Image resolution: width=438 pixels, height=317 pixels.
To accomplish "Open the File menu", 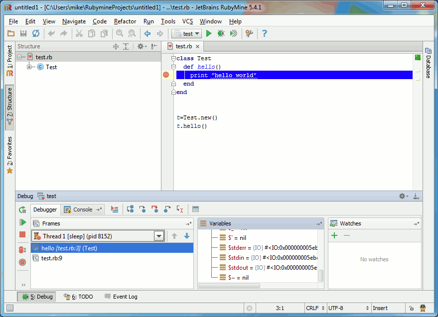I will coord(13,21).
